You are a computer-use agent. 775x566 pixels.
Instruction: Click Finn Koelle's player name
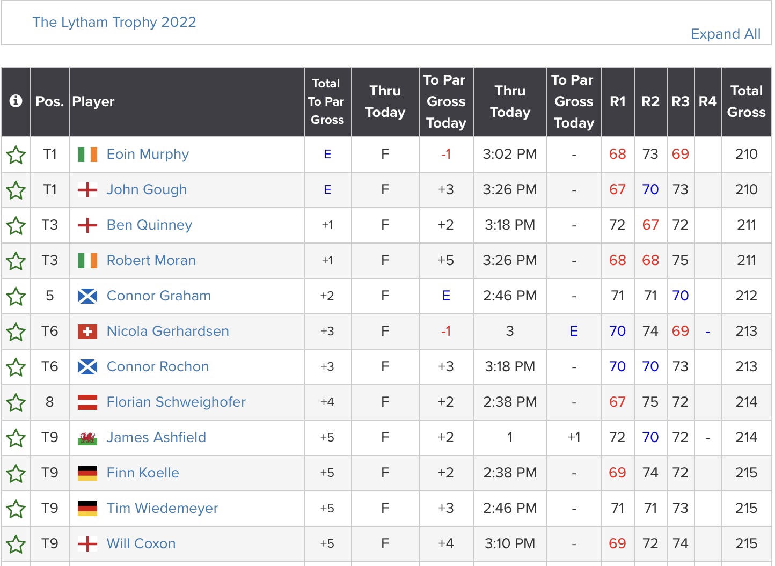(x=143, y=473)
